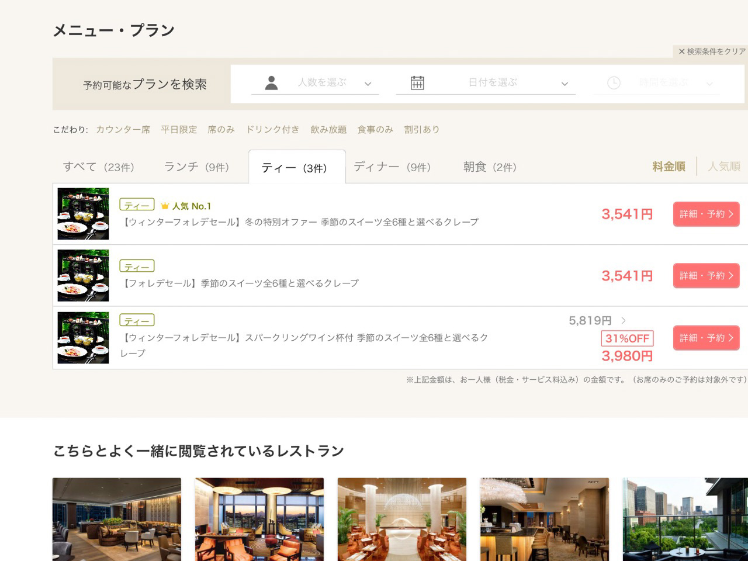
Task: Toggle the ドリンク付き filter
Action: (x=272, y=129)
